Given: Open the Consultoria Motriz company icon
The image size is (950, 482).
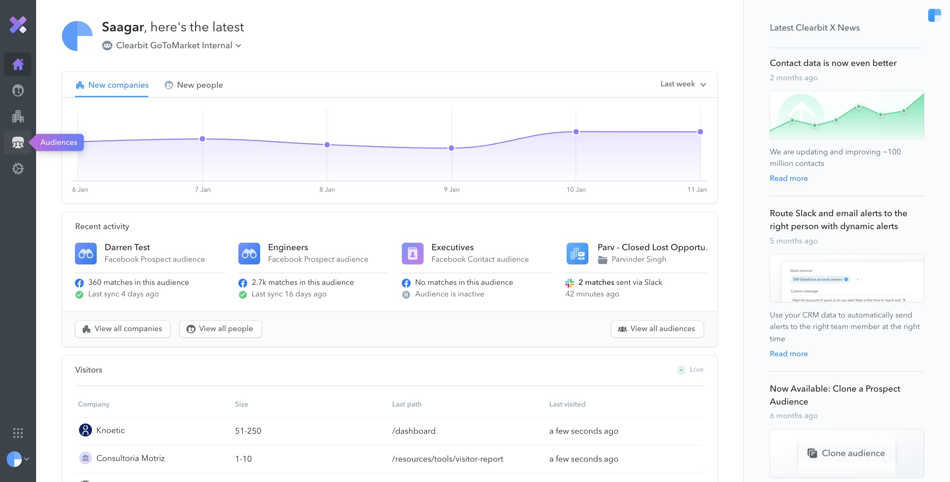Looking at the screenshot, I should tap(85, 458).
